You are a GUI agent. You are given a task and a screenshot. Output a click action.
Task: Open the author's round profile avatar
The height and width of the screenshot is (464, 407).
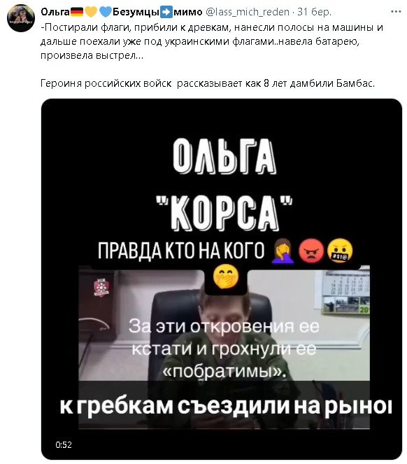(21, 18)
